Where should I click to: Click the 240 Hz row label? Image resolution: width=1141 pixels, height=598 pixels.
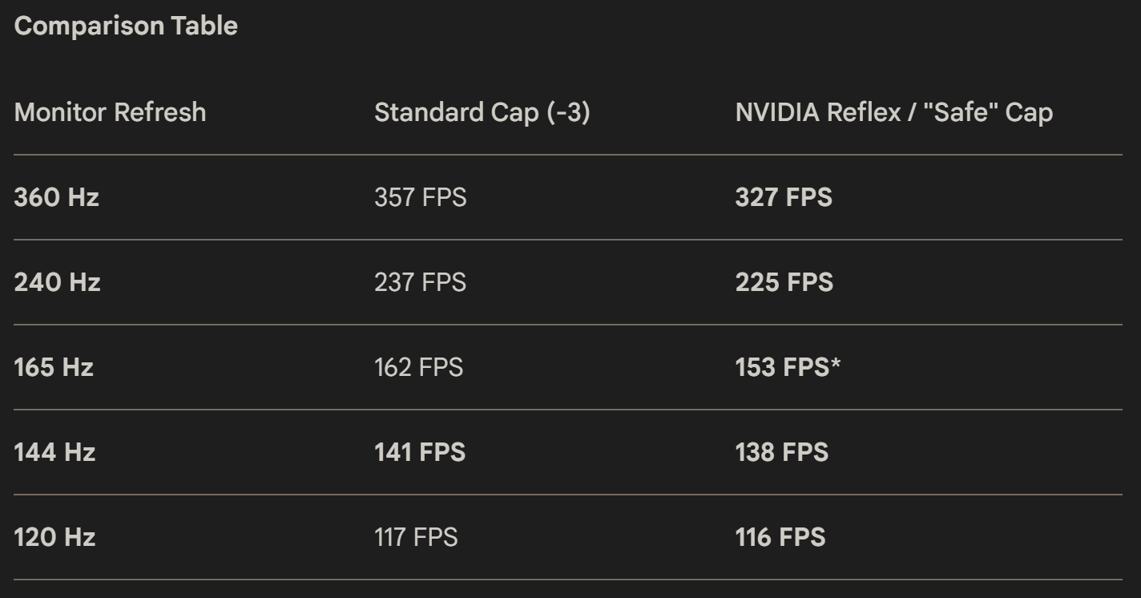(57, 282)
